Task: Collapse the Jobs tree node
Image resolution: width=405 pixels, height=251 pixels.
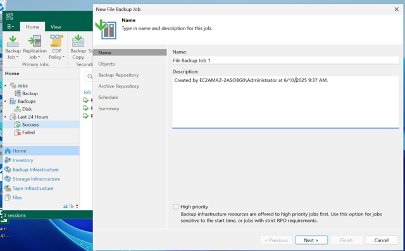Action: coord(6,86)
